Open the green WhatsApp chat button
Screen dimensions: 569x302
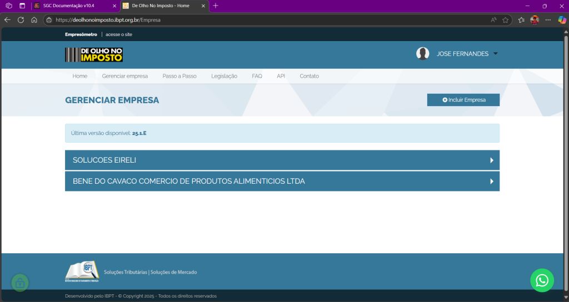point(542,280)
